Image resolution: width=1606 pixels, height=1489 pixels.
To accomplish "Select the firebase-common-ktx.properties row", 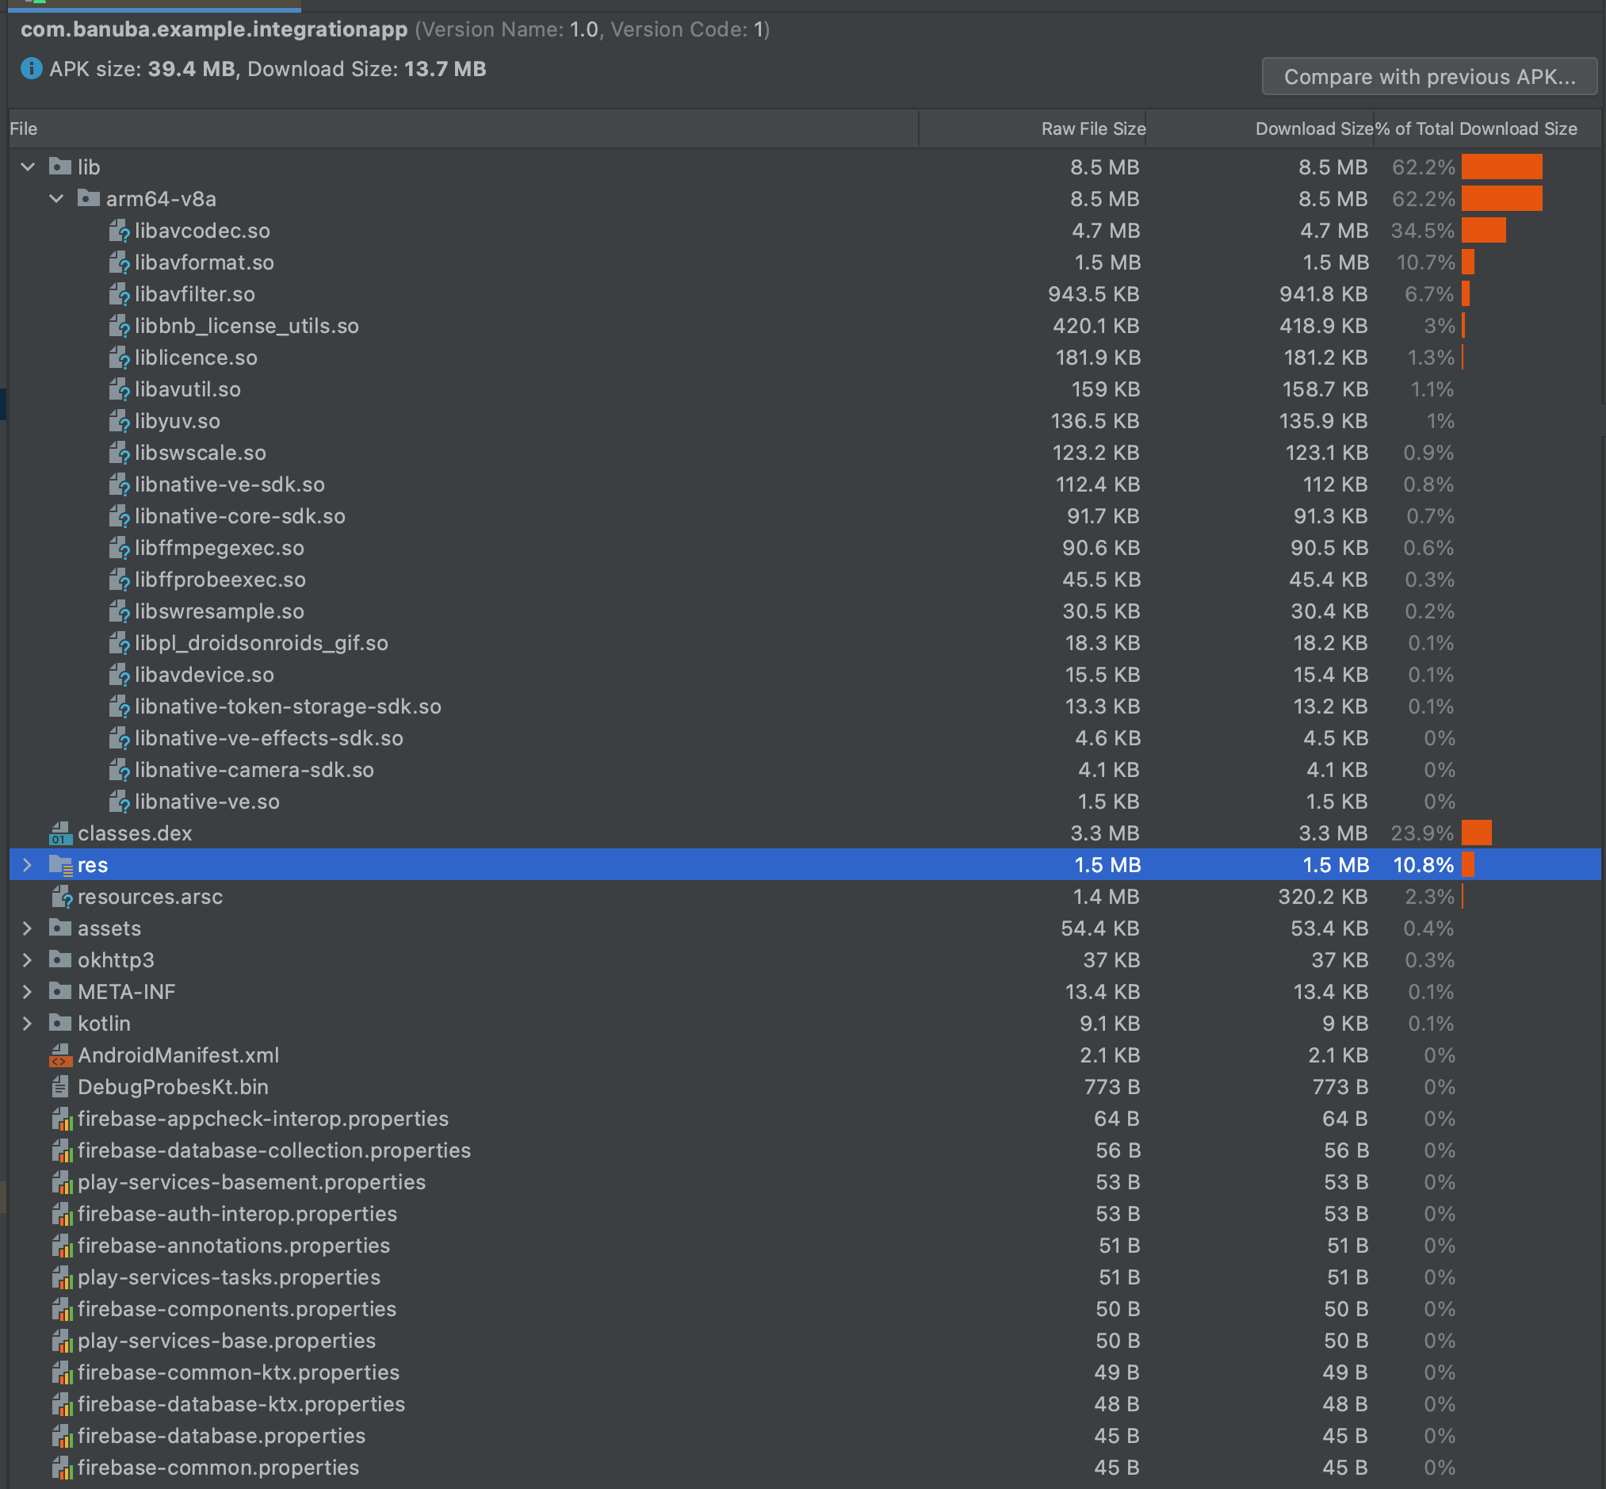I will tap(805, 1372).
